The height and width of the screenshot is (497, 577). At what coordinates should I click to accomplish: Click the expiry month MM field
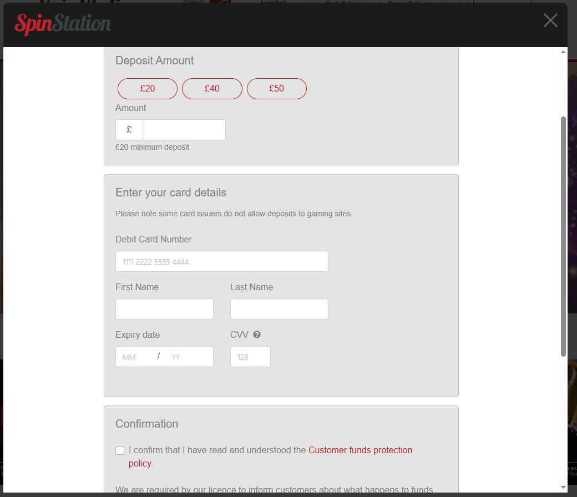[133, 357]
